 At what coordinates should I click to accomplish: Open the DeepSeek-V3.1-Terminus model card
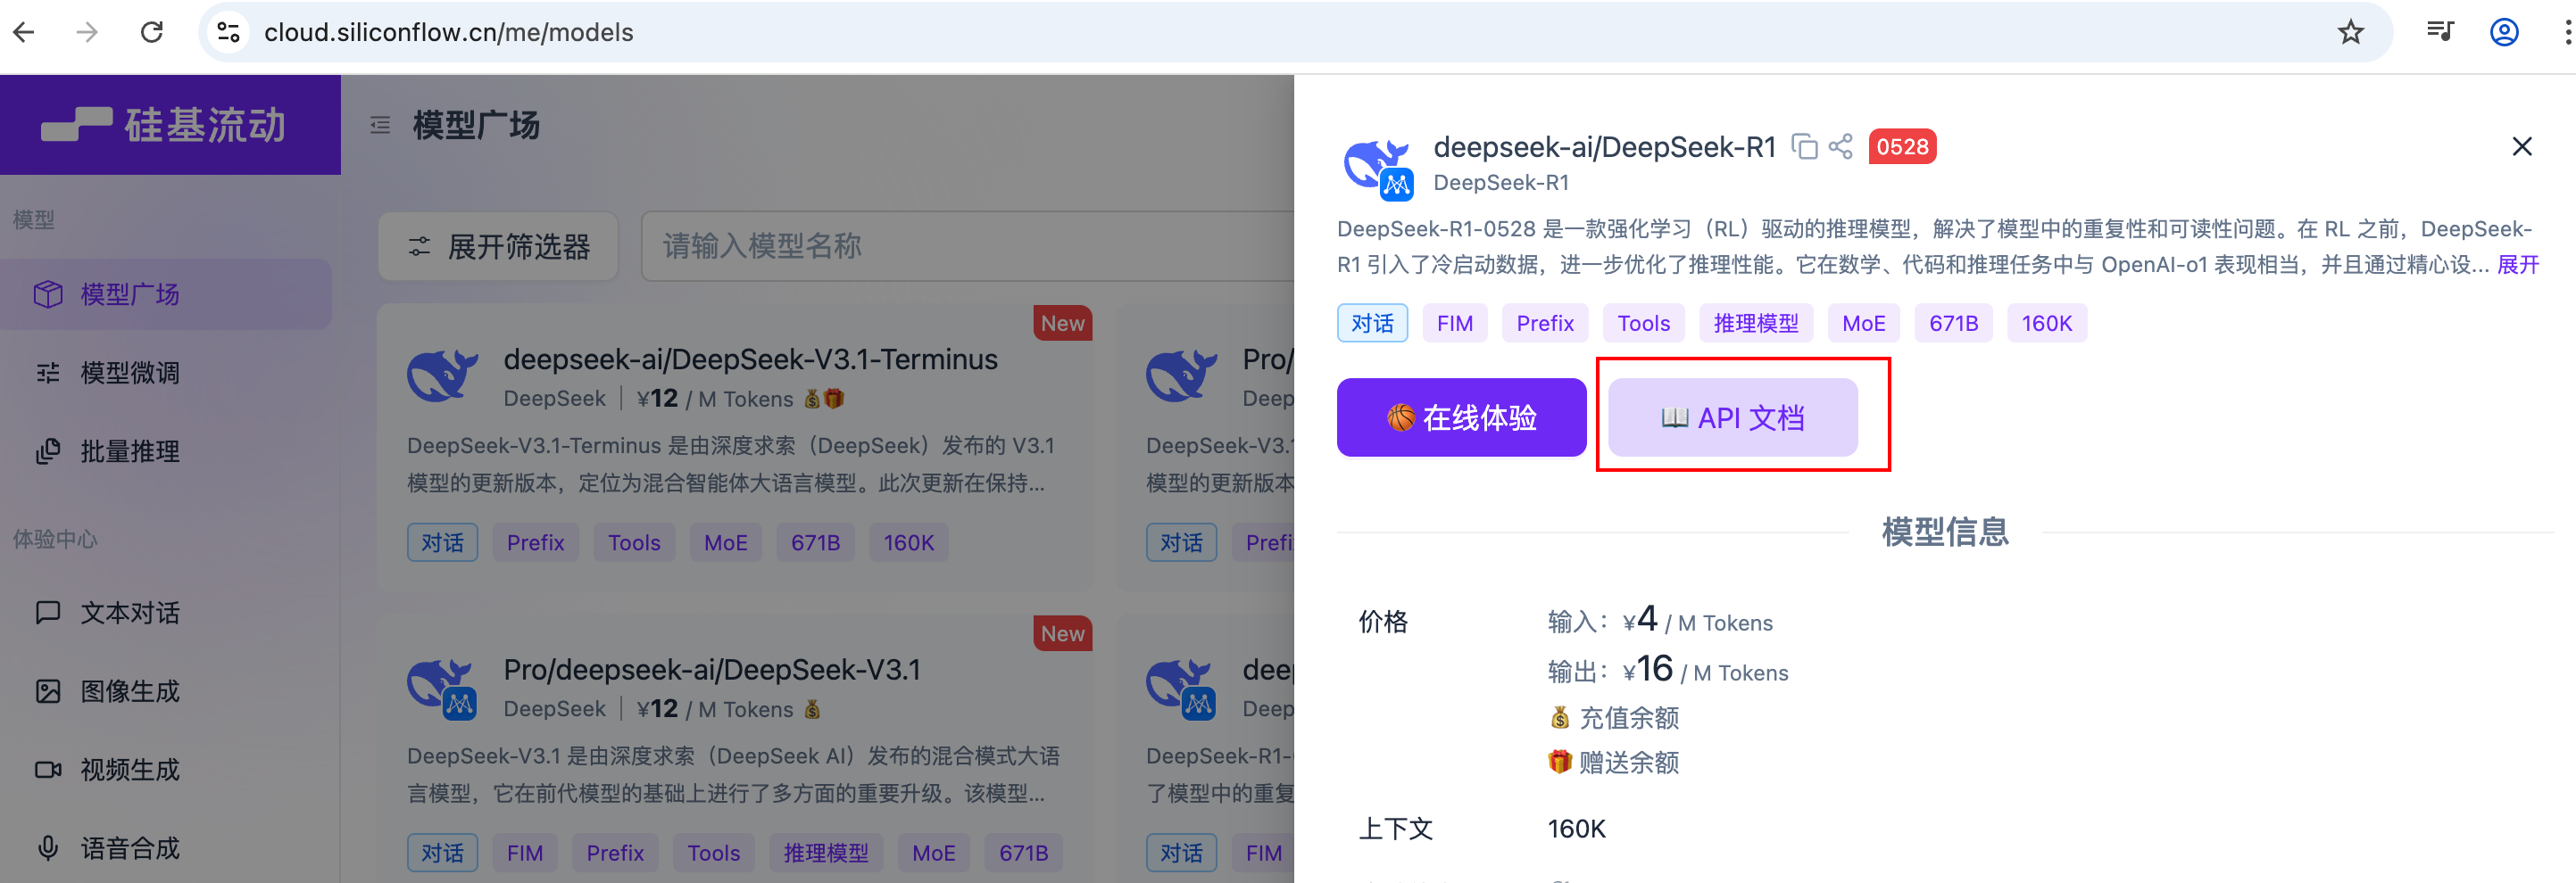tap(750, 359)
